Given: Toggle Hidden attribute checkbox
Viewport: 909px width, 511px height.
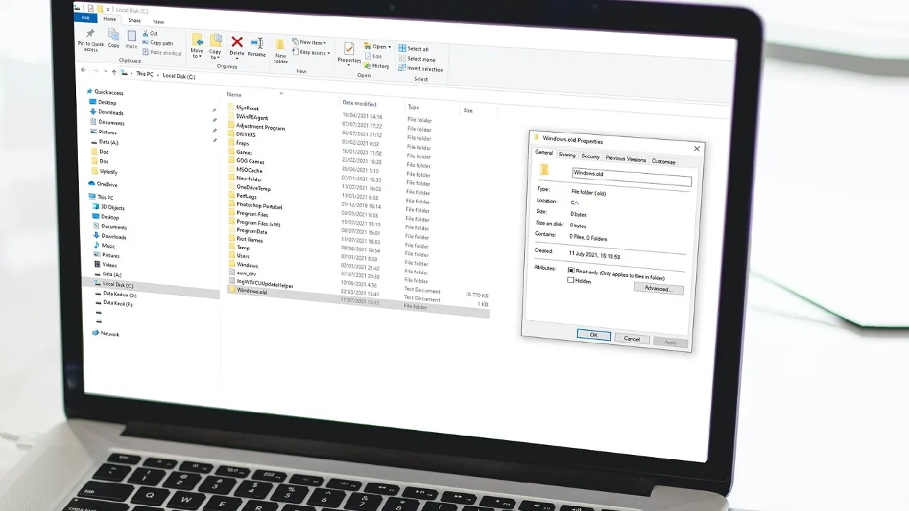Looking at the screenshot, I should pyautogui.click(x=570, y=280).
